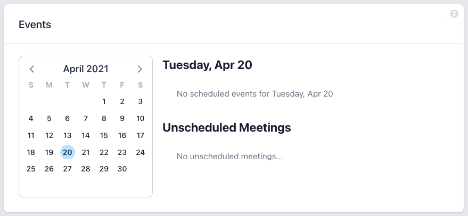This screenshot has height=216, width=468.
Task: Click the gray circle icon in the top-right corner
Action: 454,14
